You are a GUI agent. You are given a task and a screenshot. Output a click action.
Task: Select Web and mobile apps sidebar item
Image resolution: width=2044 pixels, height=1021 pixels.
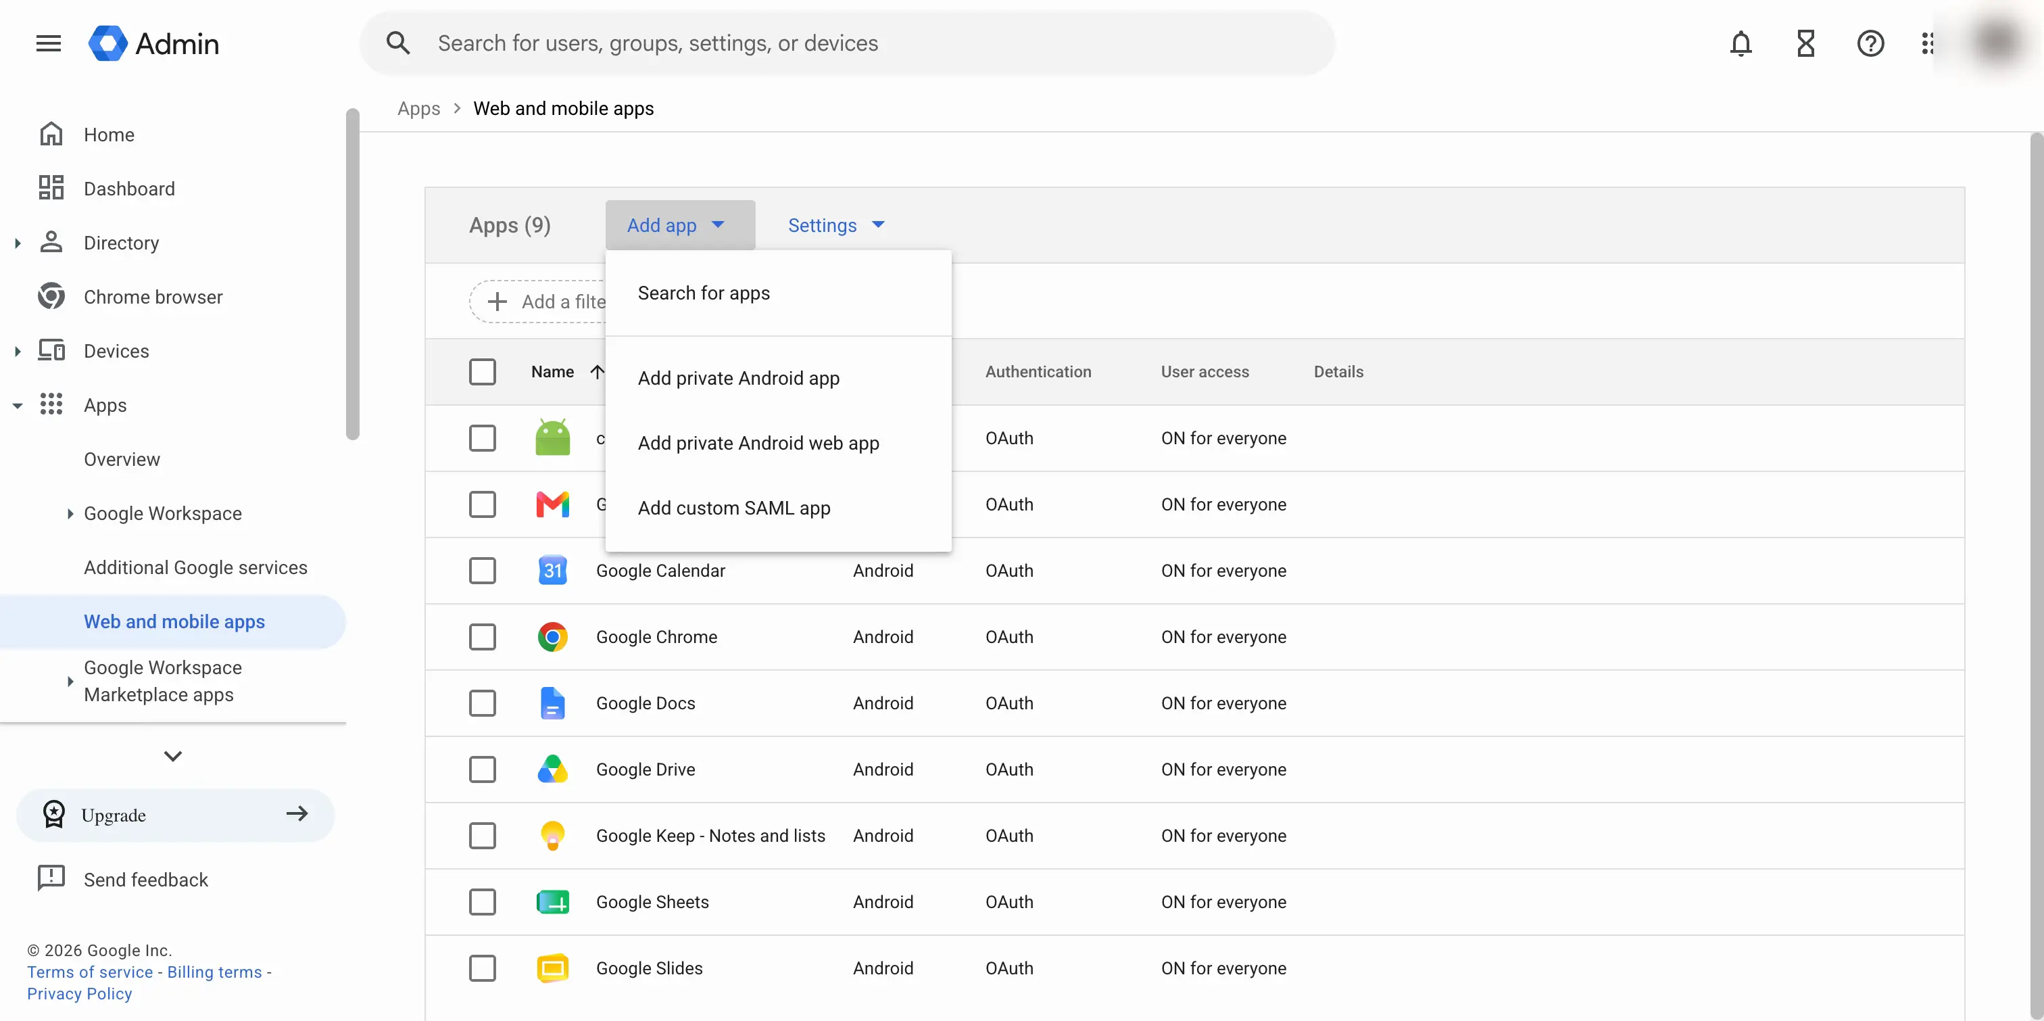172,621
